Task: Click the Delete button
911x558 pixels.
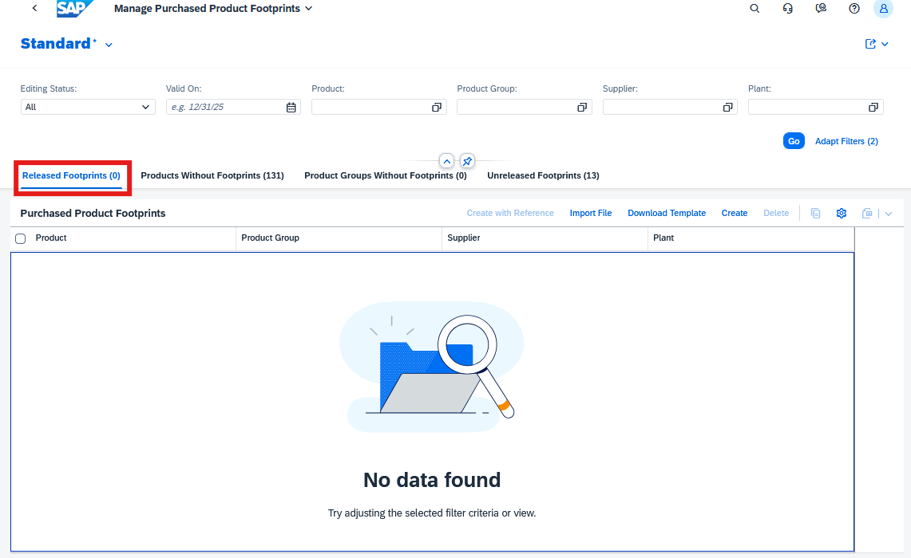Action: [775, 214]
